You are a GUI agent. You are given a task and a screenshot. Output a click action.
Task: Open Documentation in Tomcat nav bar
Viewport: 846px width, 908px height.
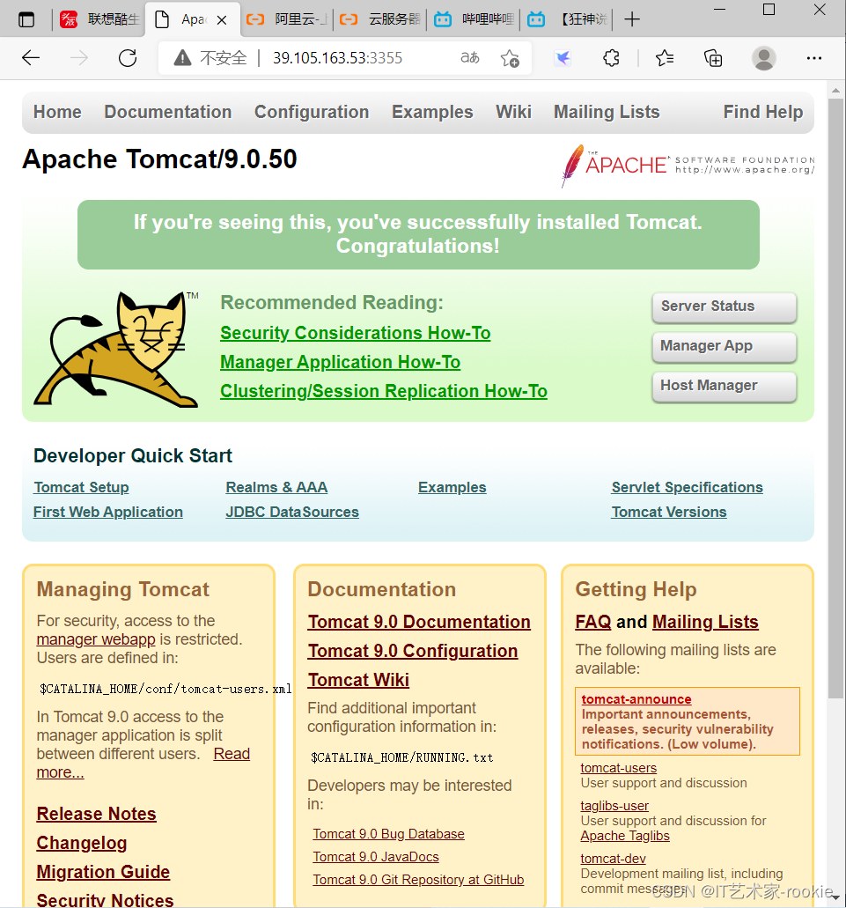click(x=168, y=112)
